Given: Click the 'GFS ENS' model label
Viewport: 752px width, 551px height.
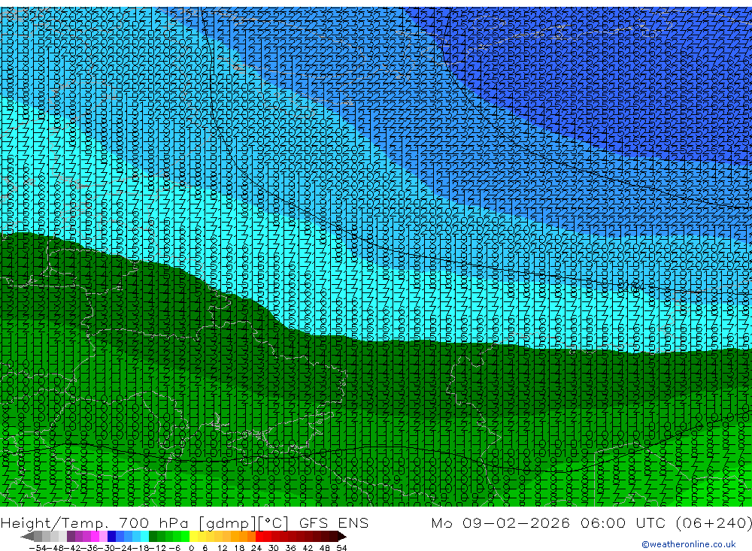Looking at the screenshot, I should pyautogui.click(x=334, y=522).
